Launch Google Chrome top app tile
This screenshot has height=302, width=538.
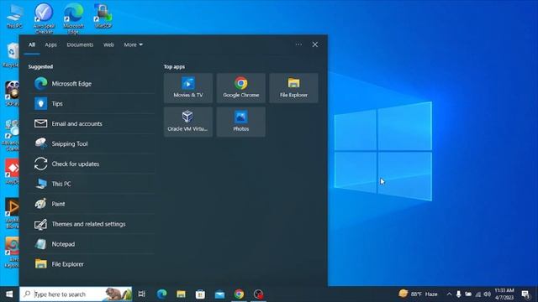click(x=241, y=88)
